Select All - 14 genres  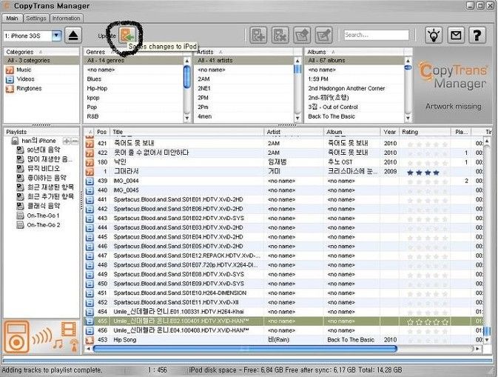133,61
